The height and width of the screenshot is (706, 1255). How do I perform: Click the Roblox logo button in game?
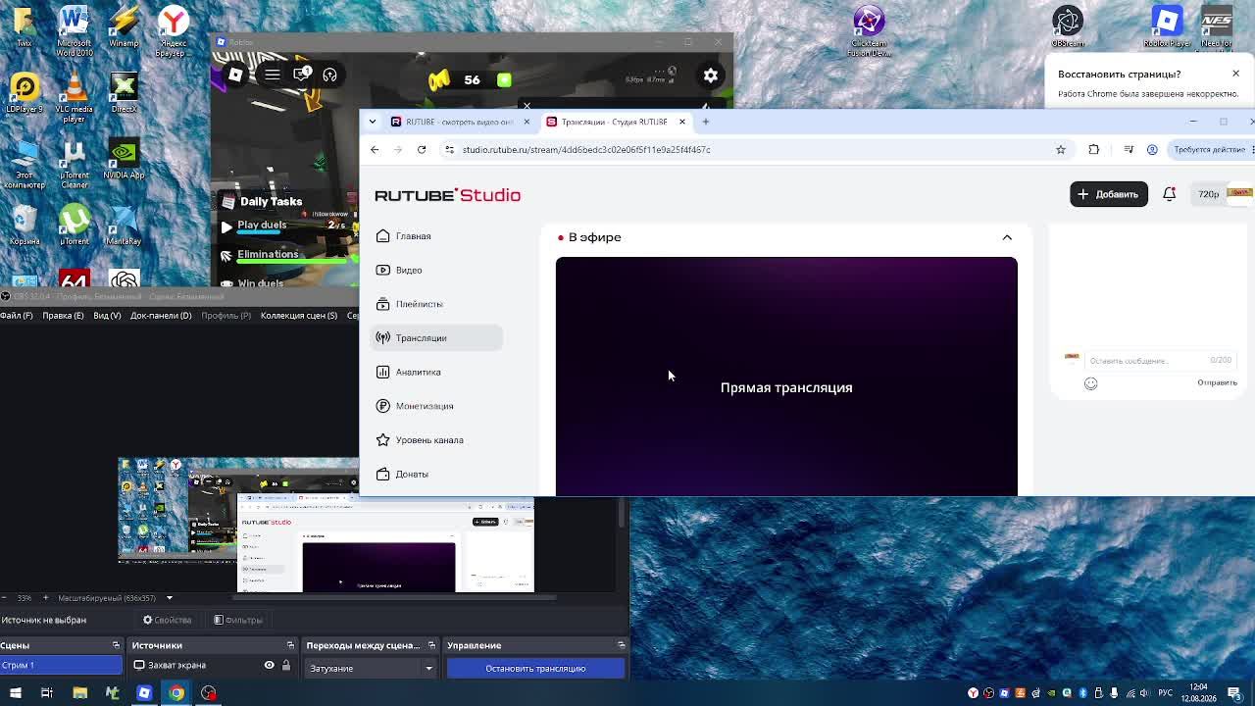(x=235, y=75)
